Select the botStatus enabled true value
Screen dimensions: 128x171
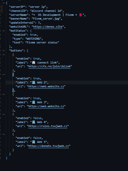click(33, 35)
